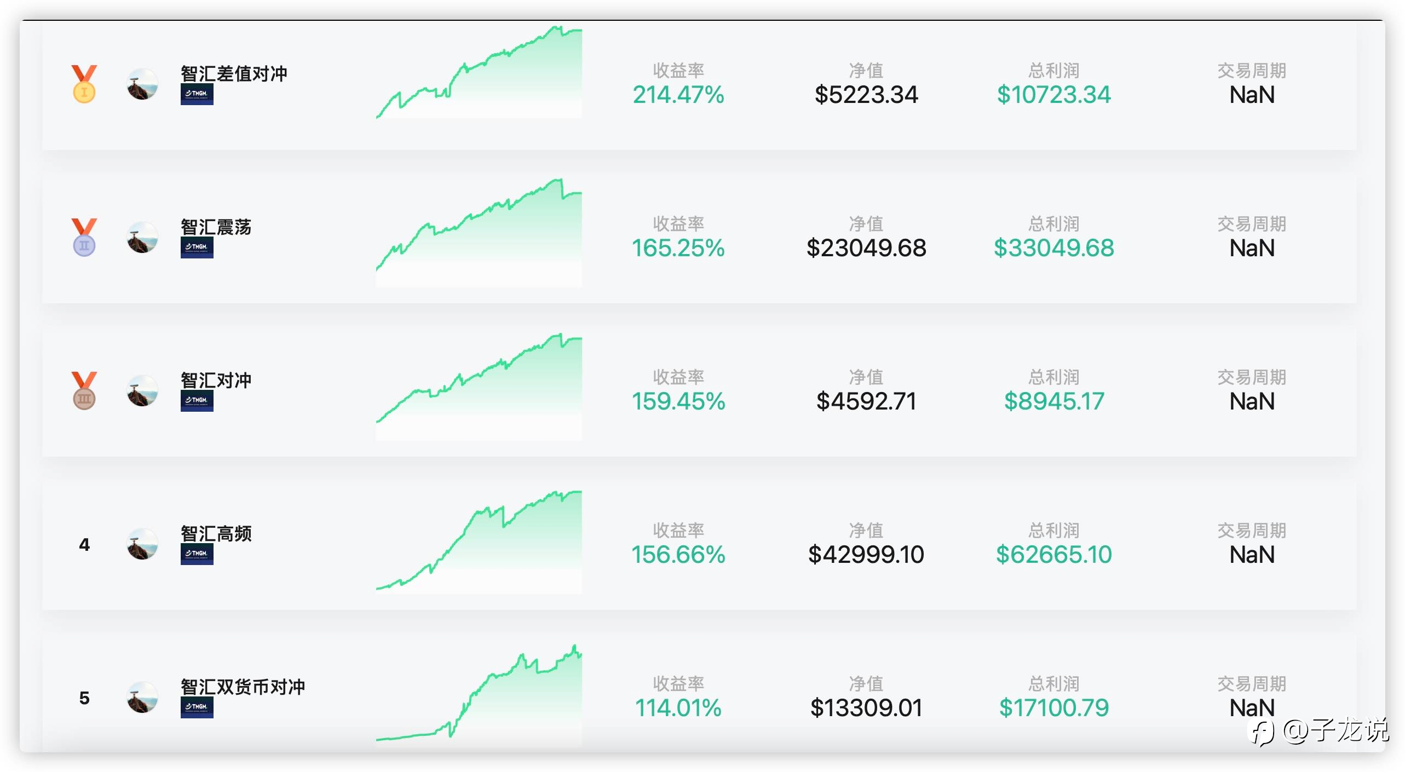Screen dimensions: 1405x772
Task: Open the 智汇双货币对冲 strategy name
Action: point(243,687)
